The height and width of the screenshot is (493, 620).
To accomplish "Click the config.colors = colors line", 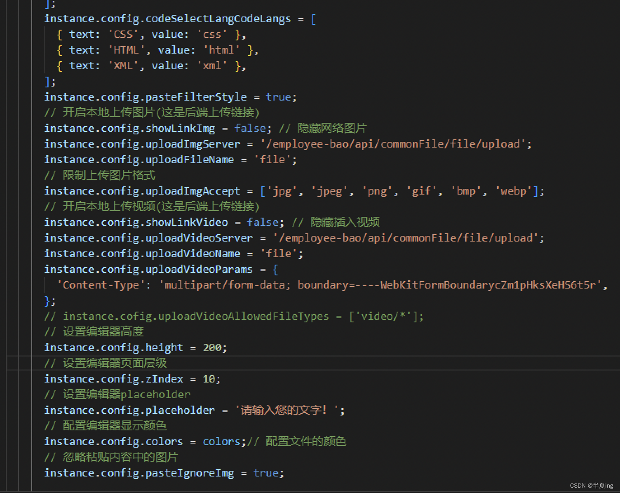I will [145, 442].
